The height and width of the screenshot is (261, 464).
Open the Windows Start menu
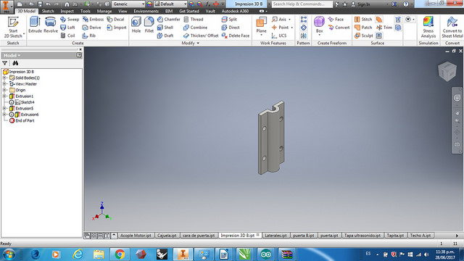tap(9, 254)
